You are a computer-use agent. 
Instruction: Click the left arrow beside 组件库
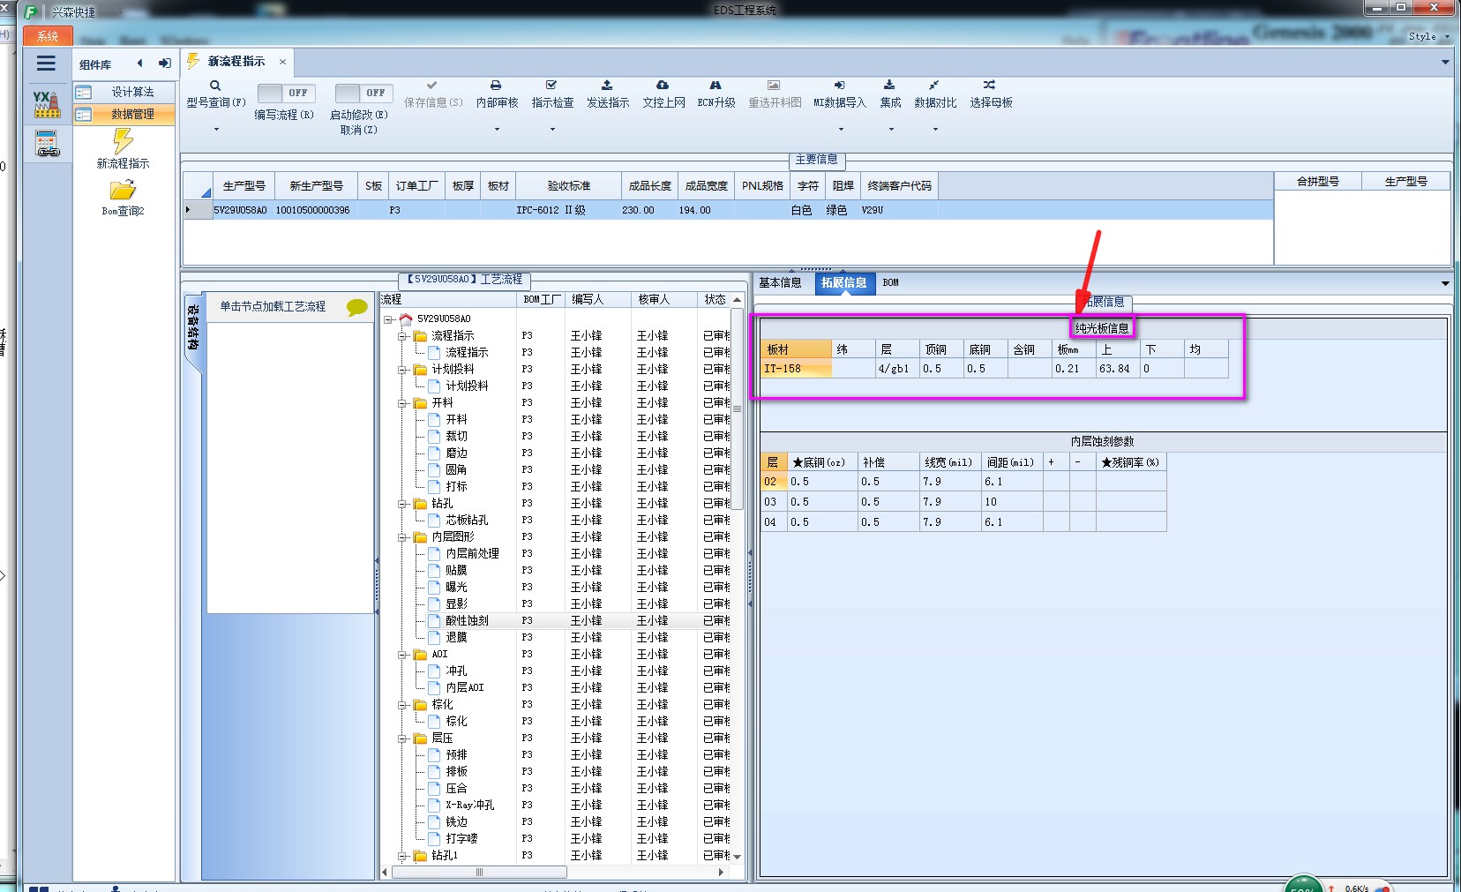click(139, 64)
